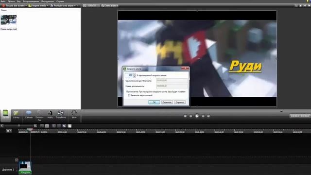Toggle the lock on the upper track
Image resolution: width=311 pixels, height=175 pixels.
click(x=17, y=160)
